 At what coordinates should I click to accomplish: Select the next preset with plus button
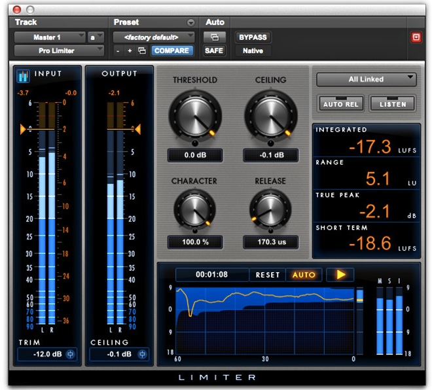pyautogui.click(x=130, y=51)
